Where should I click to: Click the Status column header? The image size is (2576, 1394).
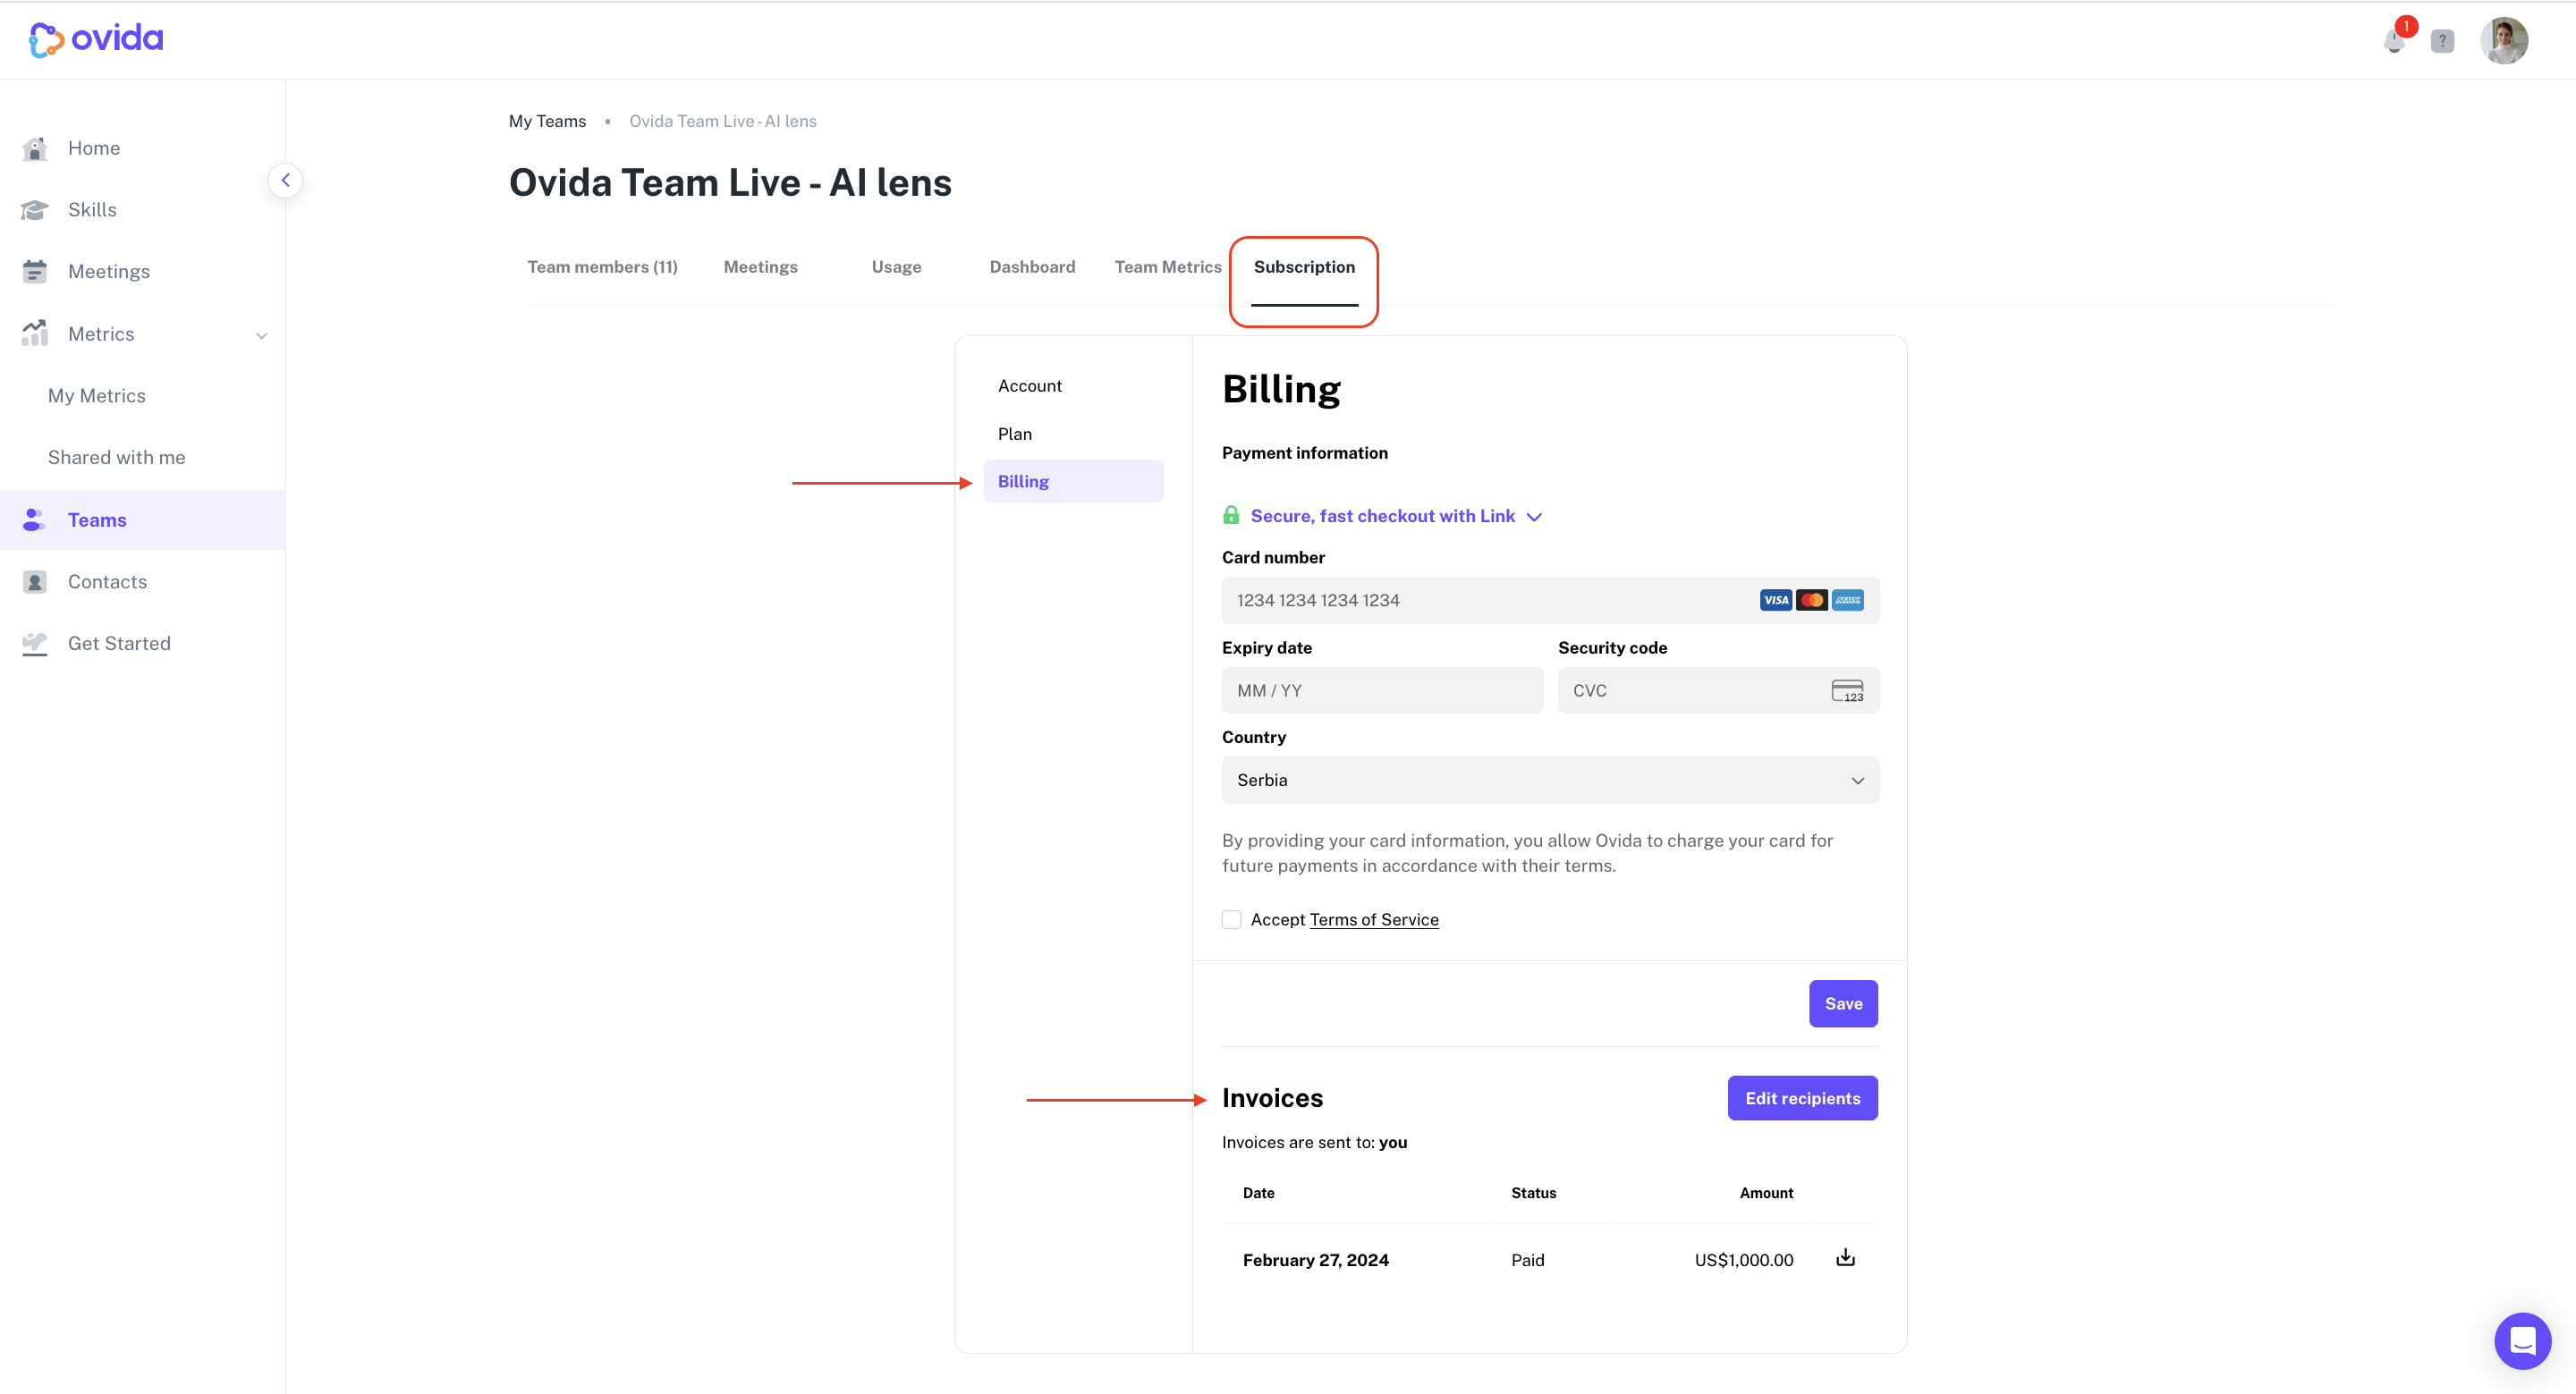pos(1533,1193)
